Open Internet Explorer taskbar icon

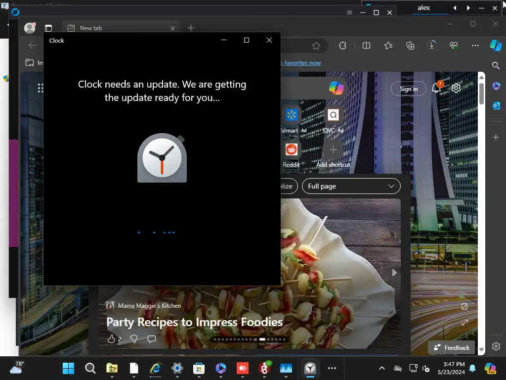point(156,368)
